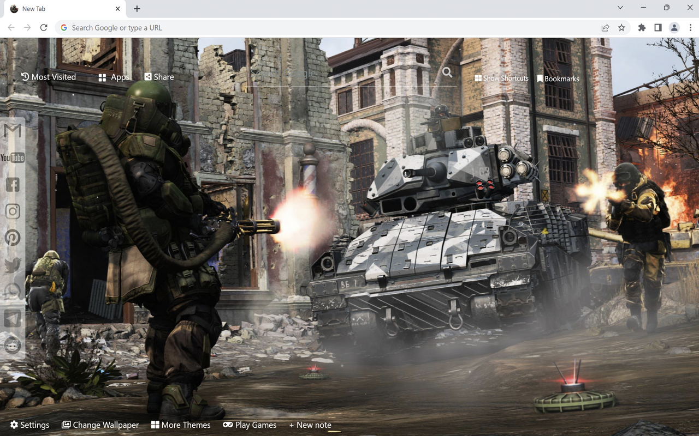Open Gmail from the sidebar
Screen dimensions: 699x436
13,131
